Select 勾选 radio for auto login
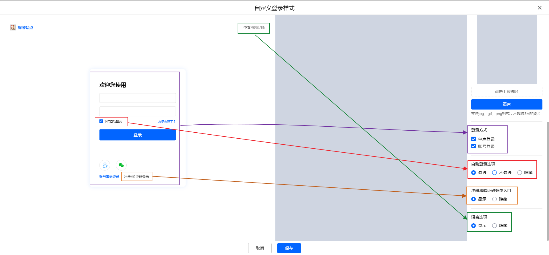549x255 pixels. [x=474, y=173]
